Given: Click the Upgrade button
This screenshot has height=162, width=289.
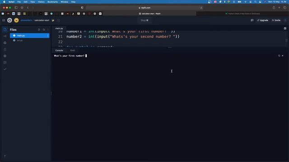Looking at the screenshot, I should point(263,20).
